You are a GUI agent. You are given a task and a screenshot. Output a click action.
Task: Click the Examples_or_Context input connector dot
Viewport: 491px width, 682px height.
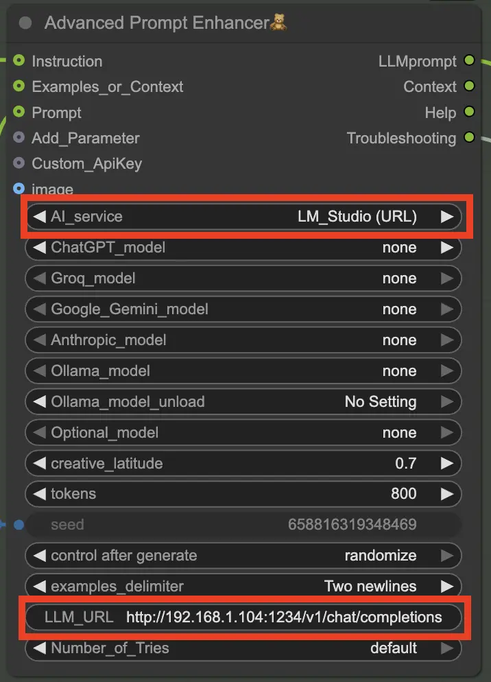[19, 86]
